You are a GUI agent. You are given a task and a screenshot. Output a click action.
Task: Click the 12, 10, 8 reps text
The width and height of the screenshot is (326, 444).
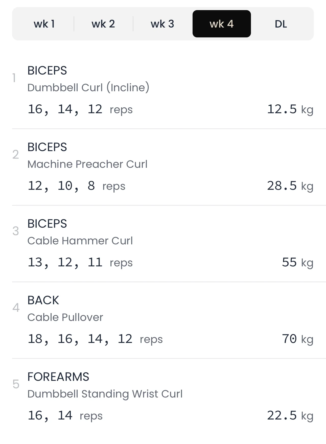[76, 186]
